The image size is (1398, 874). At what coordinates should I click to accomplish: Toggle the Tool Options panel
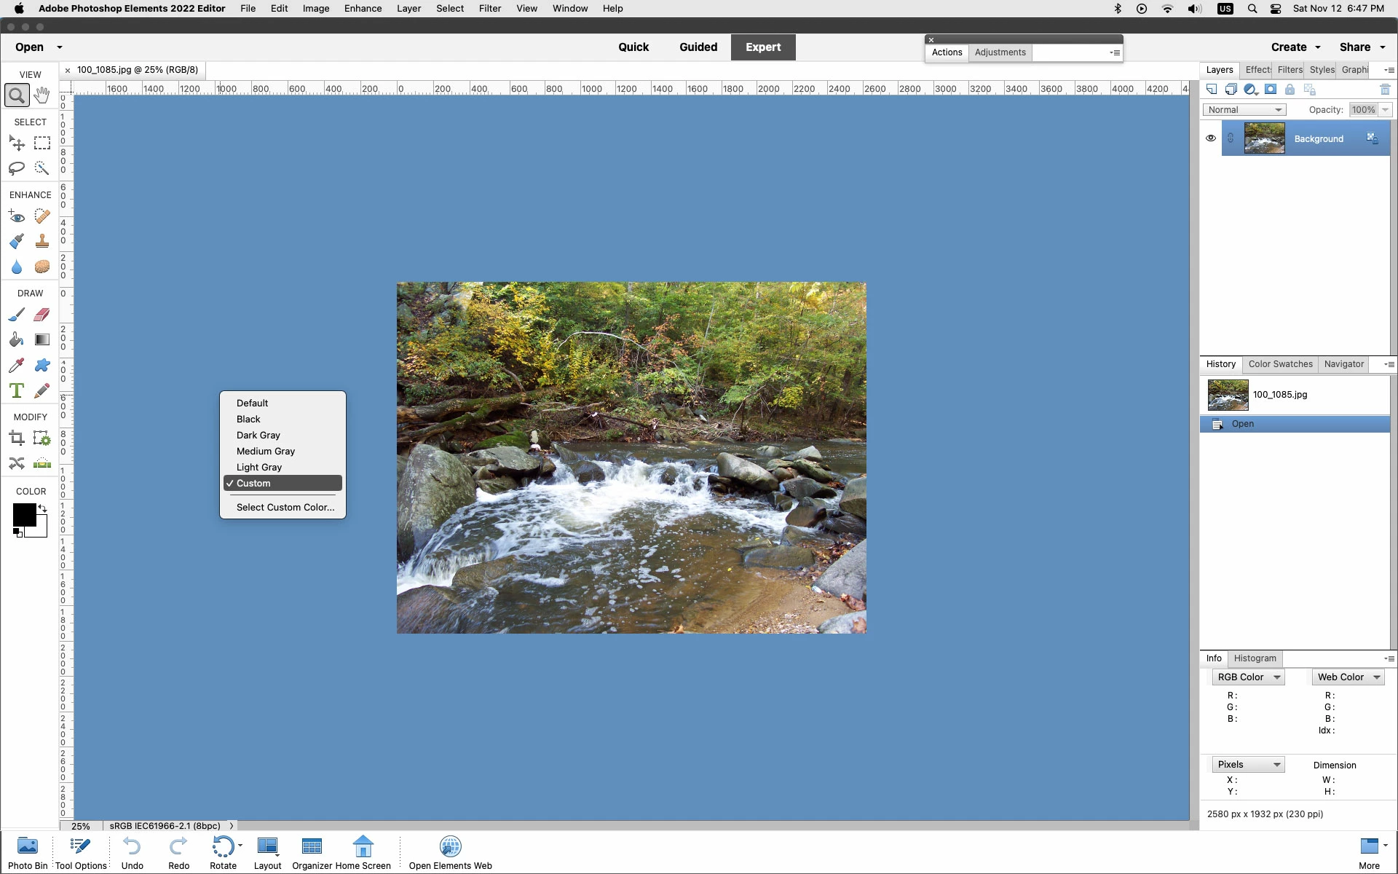pos(81,853)
